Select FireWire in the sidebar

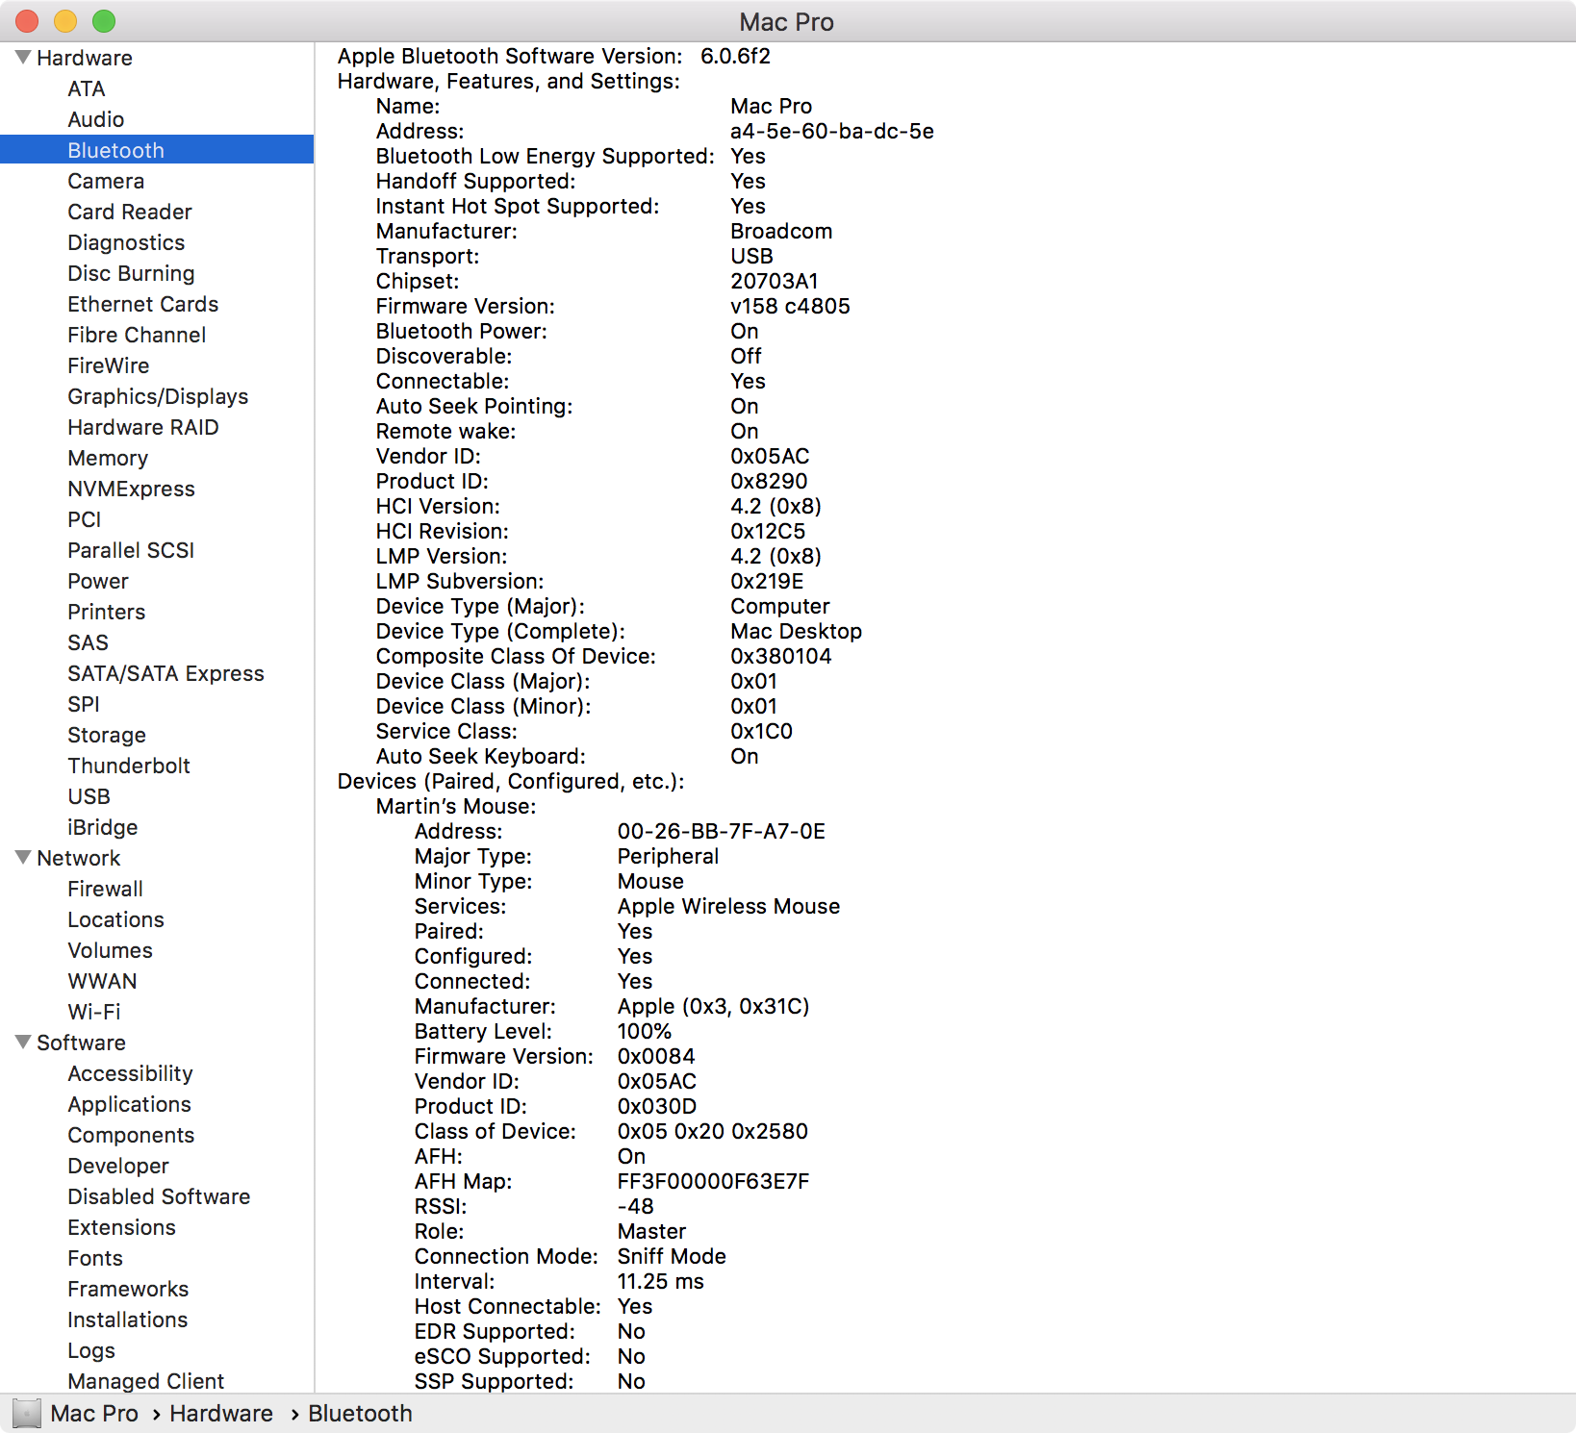coord(109,365)
